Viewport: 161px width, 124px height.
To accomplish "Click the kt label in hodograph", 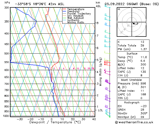I will coord(119,9).
